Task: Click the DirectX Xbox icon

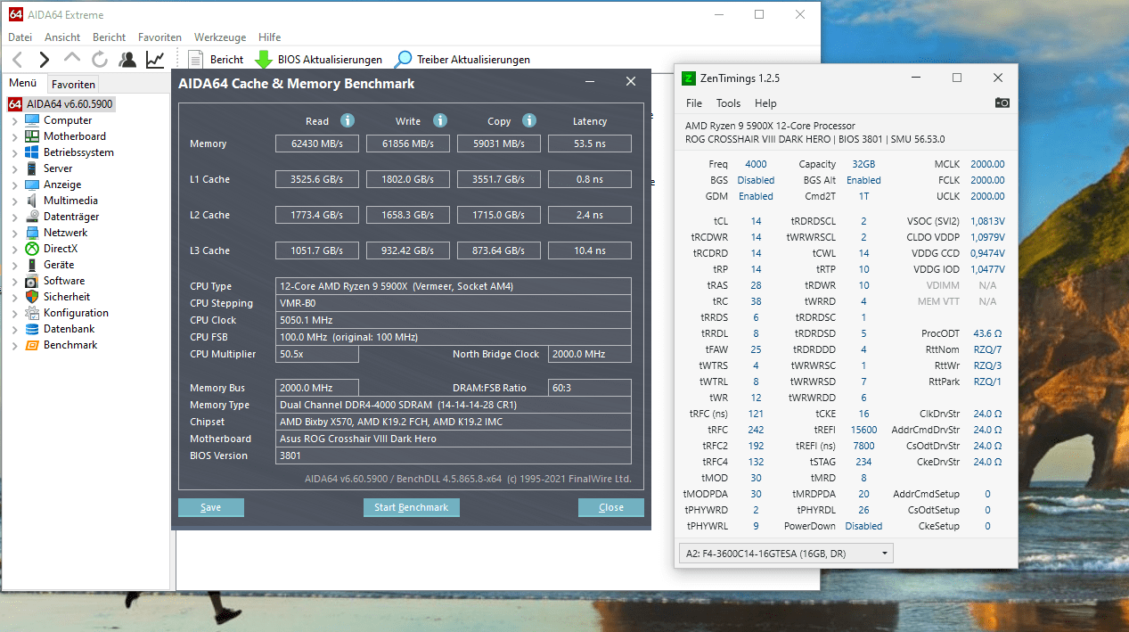Action: [32, 249]
